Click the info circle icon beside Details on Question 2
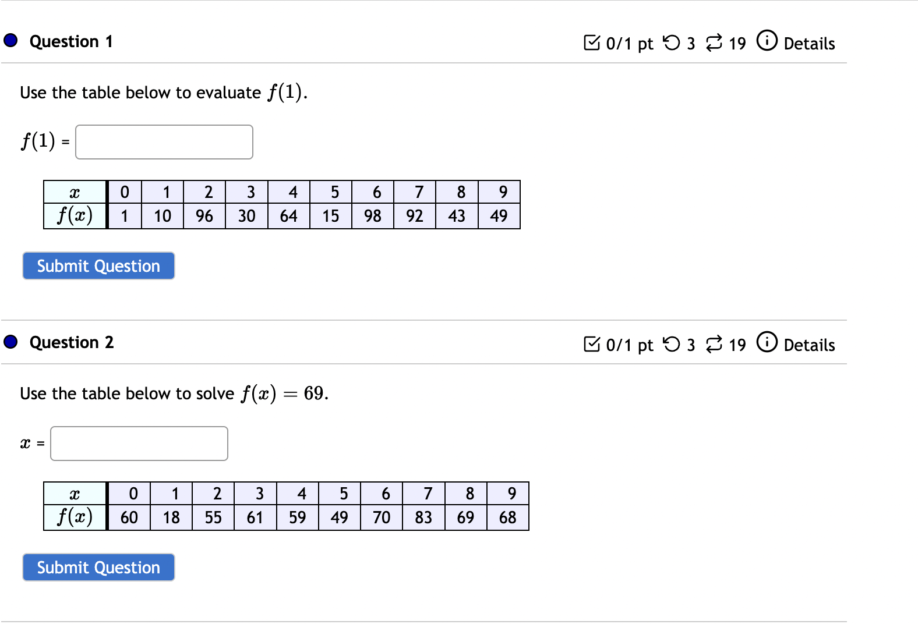Viewport: 918px width, 624px height. tap(767, 344)
